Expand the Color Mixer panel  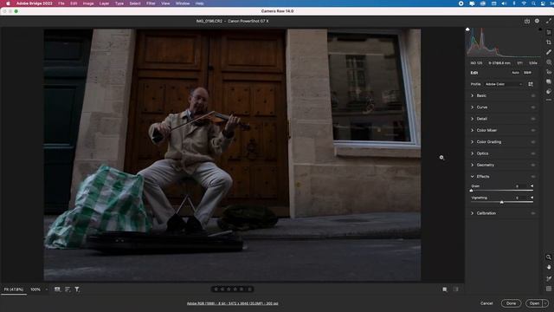[x=472, y=130]
